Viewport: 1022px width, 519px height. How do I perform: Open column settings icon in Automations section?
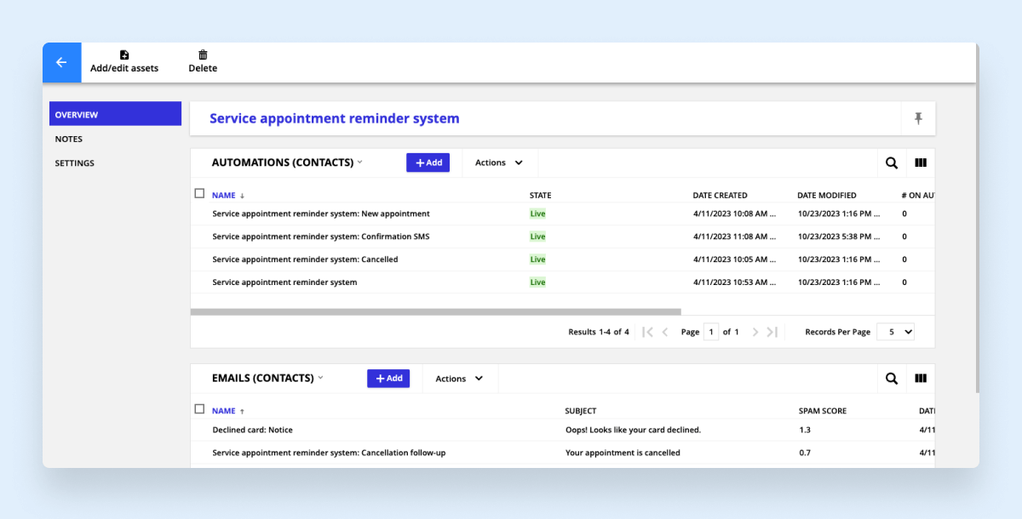click(x=921, y=163)
